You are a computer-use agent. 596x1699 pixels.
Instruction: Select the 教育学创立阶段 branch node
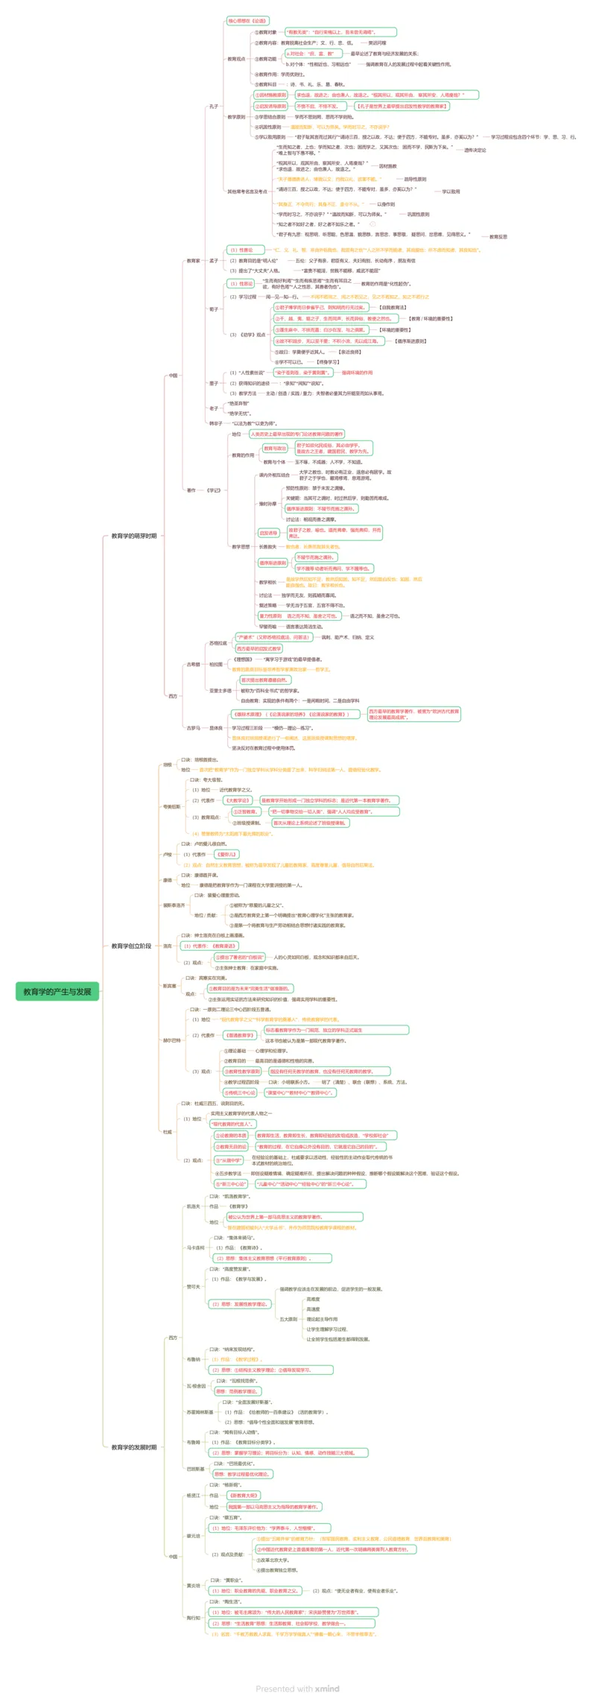[131, 946]
